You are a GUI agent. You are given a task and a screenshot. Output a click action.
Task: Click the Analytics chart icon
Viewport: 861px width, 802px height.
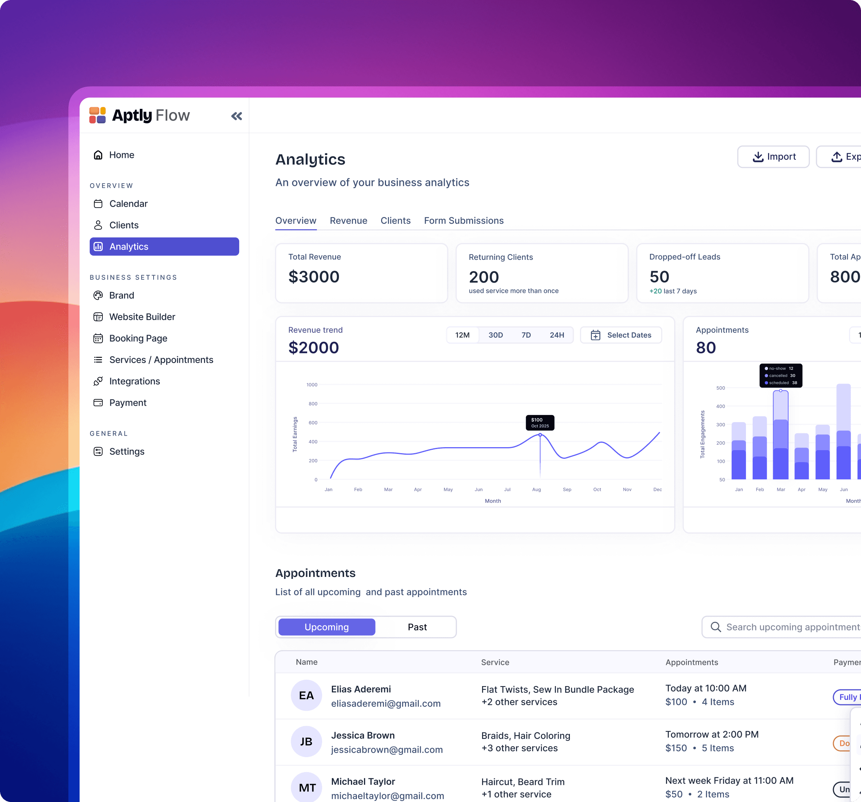click(x=98, y=246)
